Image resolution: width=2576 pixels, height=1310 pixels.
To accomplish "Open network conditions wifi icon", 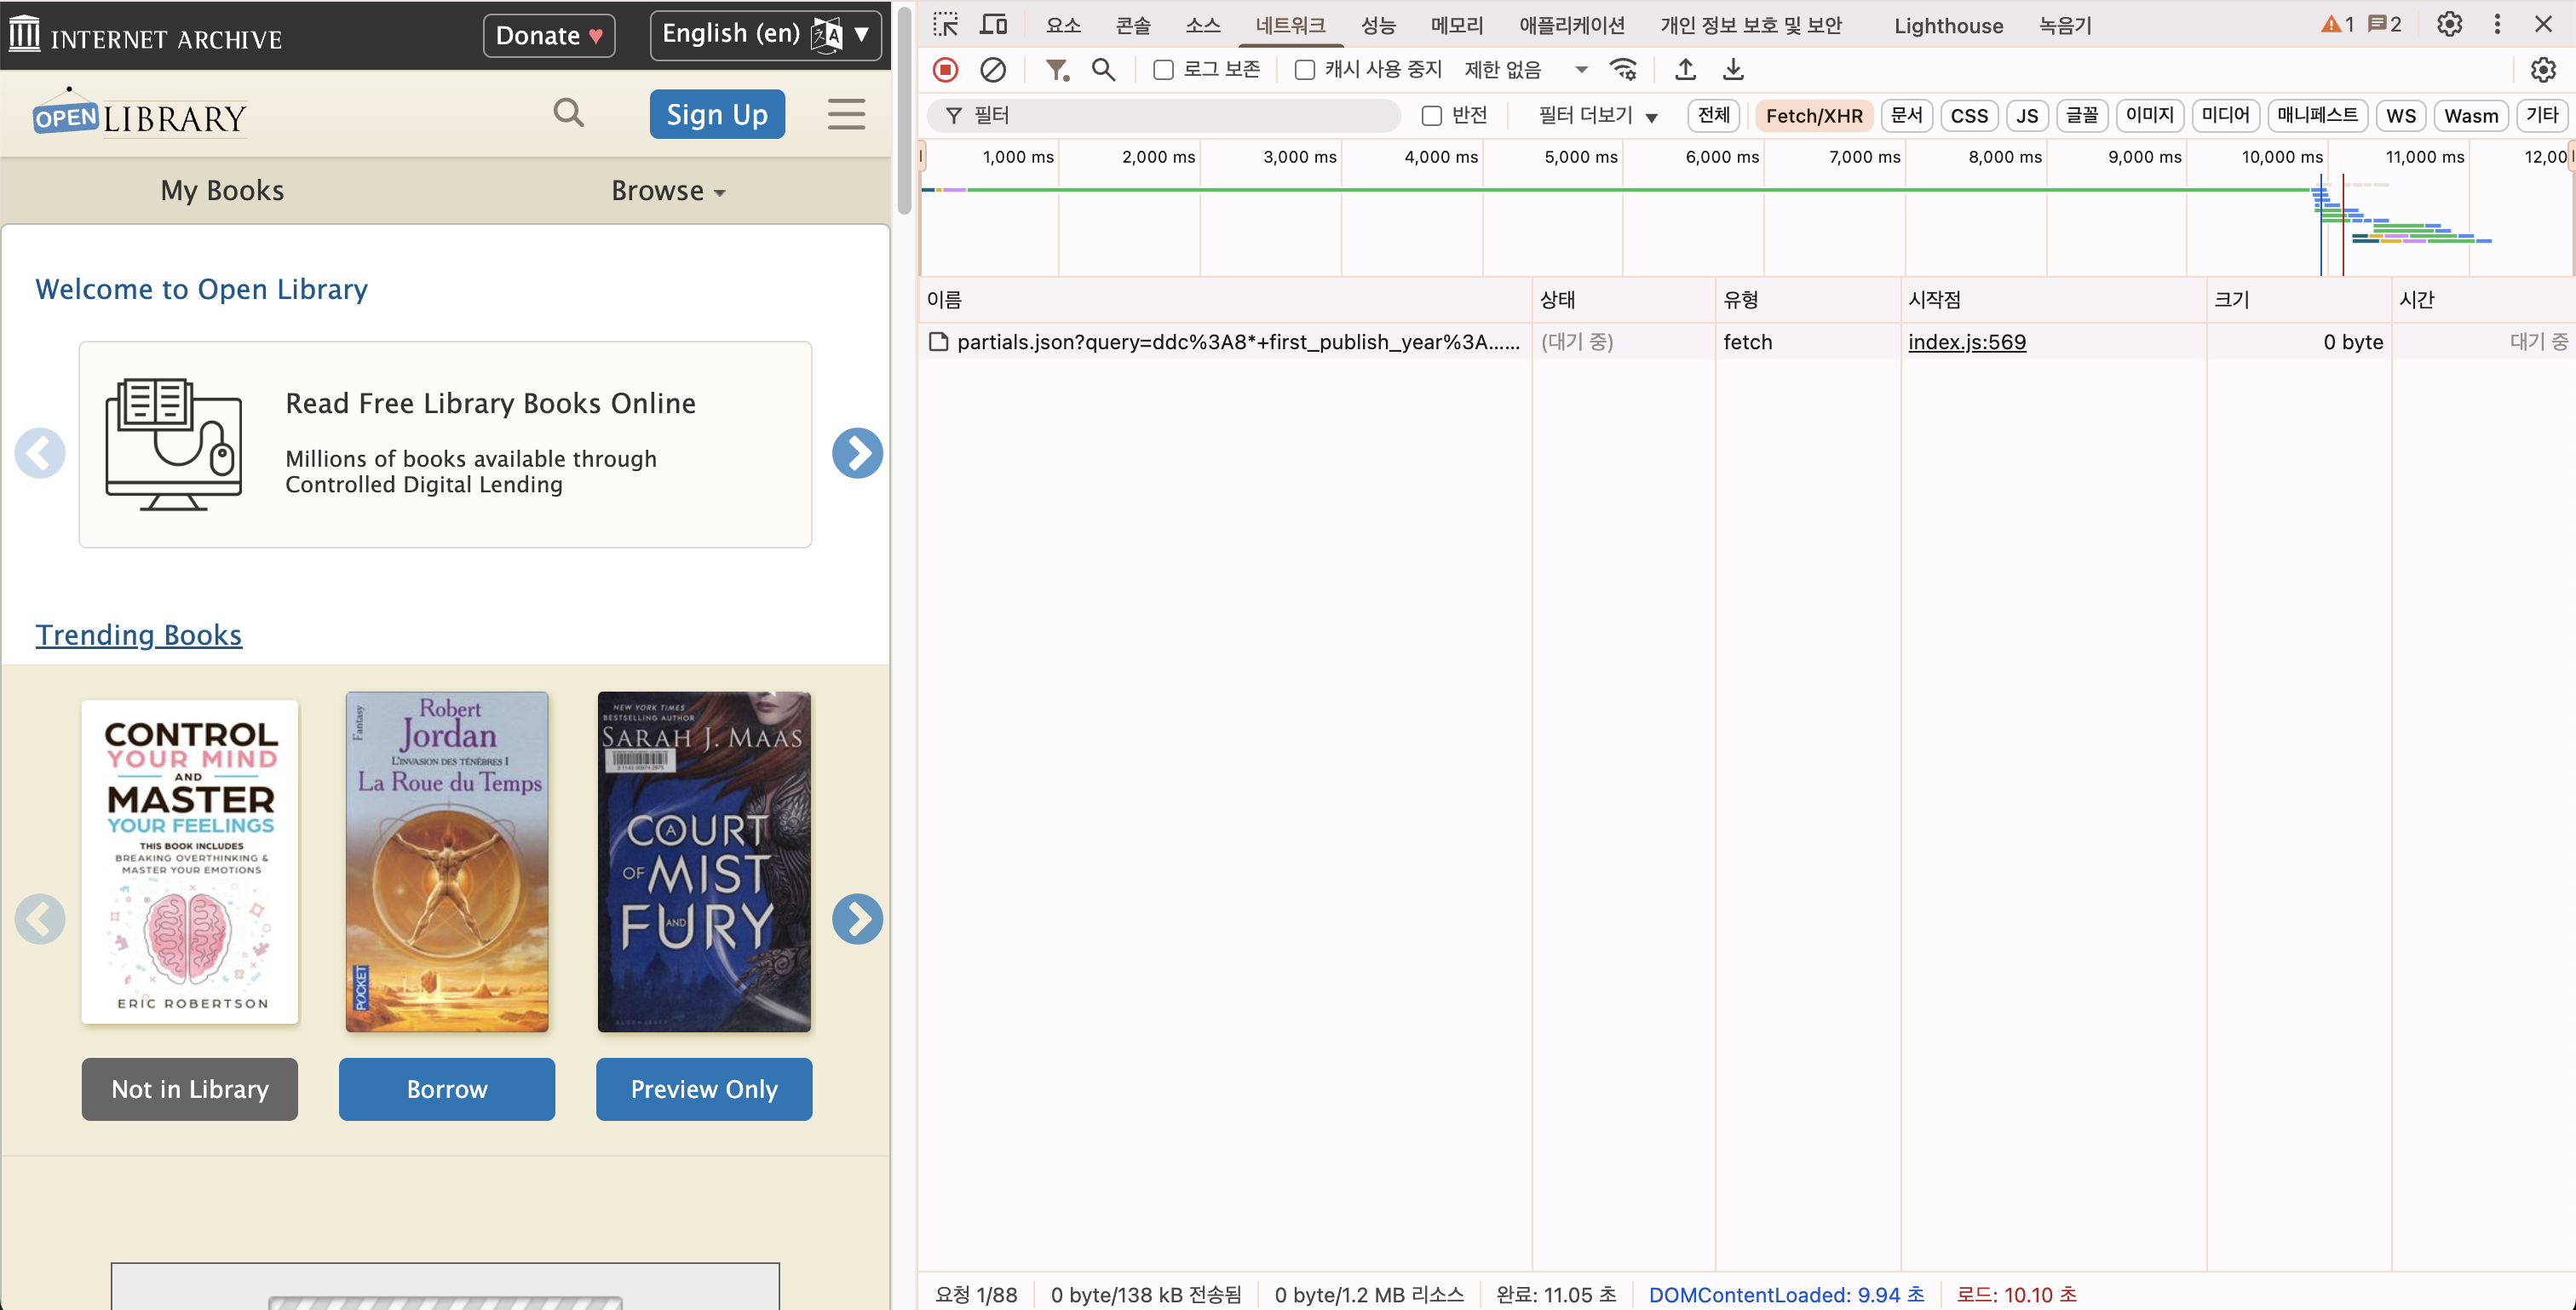I will (x=1623, y=70).
